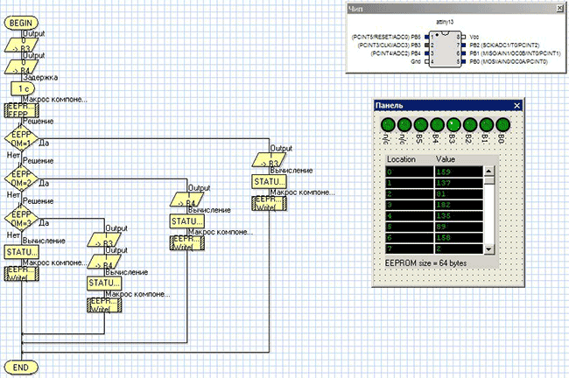Click the B0 LED in Панель
The height and width of the screenshot is (378, 569).
point(503,125)
